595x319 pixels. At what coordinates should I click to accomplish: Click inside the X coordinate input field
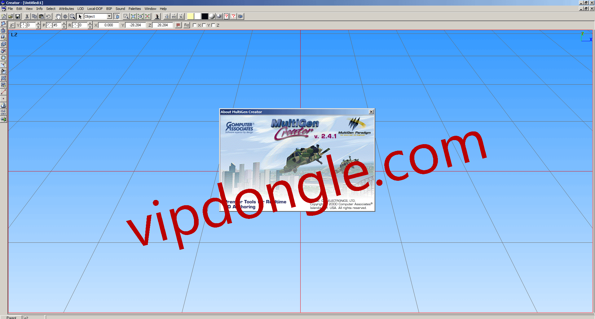point(108,25)
